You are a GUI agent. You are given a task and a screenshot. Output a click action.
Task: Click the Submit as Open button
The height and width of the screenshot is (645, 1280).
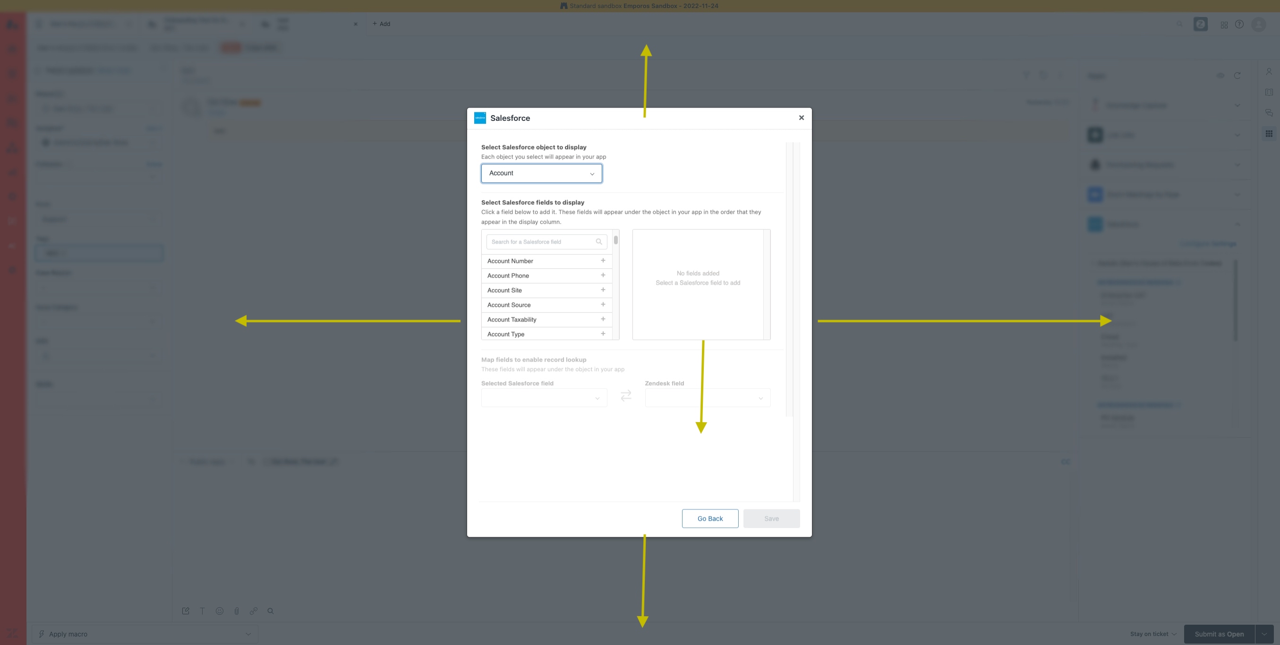1219,634
